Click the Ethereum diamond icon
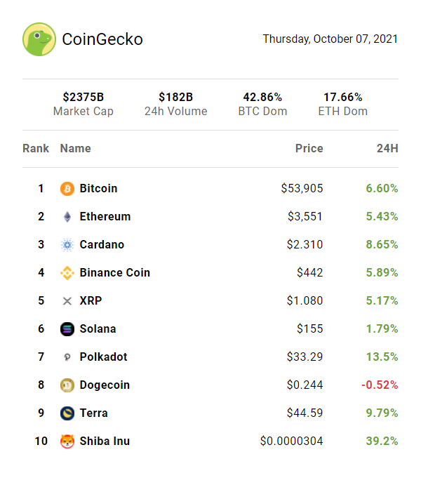Viewport: 421px width, 485px height. (x=67, y=217)
